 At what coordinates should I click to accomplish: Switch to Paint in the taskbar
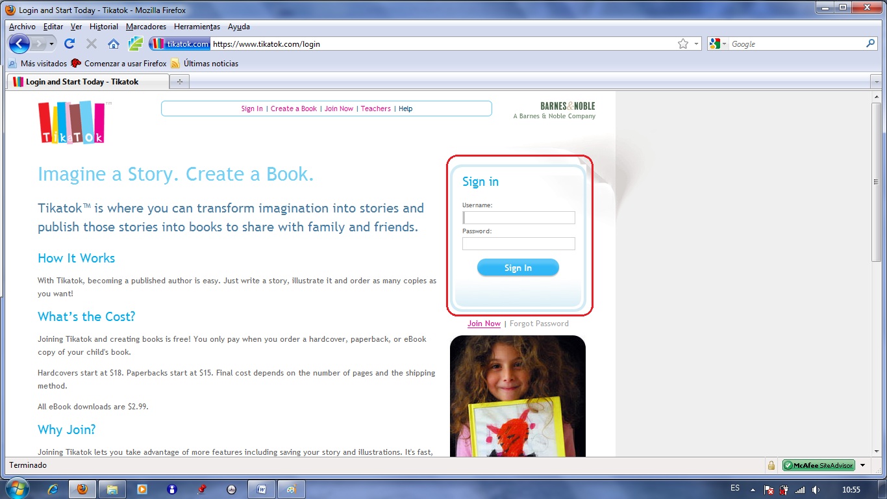click(292, 489)
